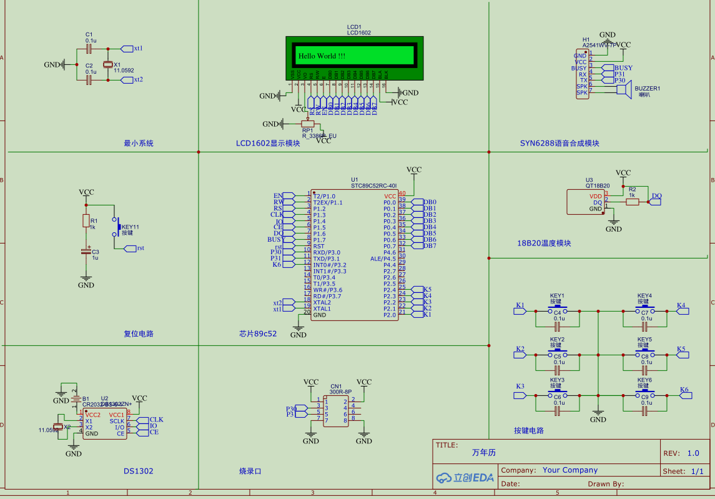715x499 pixels.
Task: Click the KEY6 push button symbol
Action: (645, 393)
